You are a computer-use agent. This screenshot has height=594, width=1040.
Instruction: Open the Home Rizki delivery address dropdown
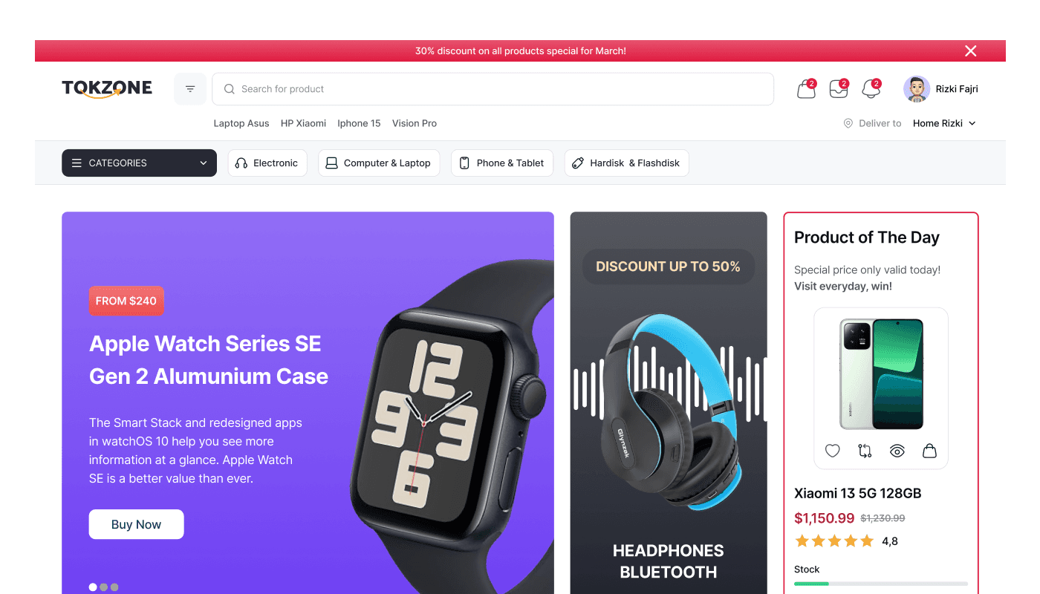944,123
